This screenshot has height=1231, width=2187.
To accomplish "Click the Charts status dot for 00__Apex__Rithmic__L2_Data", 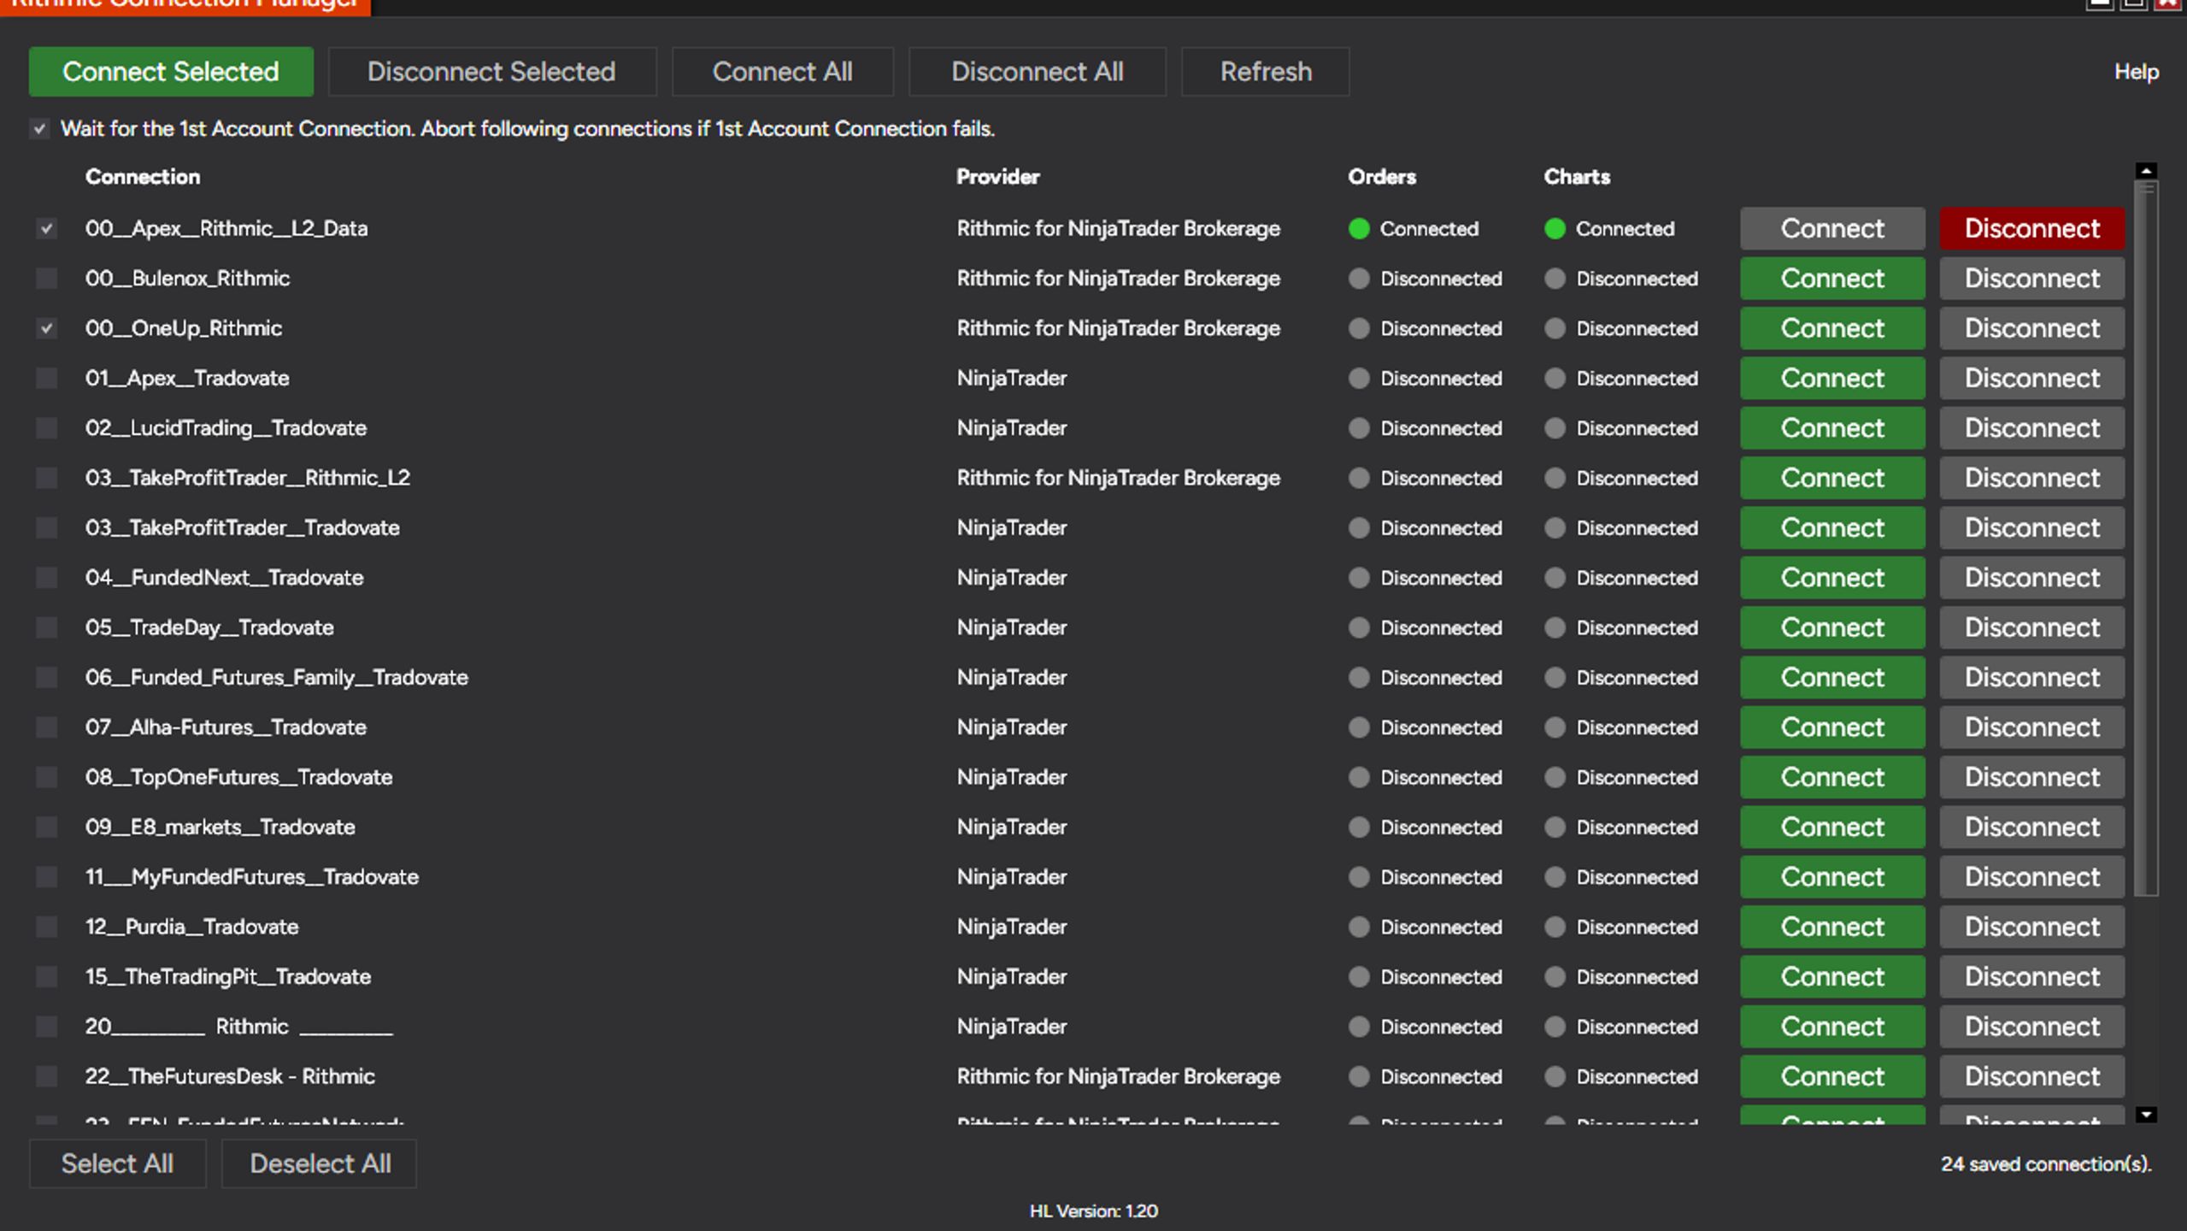I will 1555,229.
